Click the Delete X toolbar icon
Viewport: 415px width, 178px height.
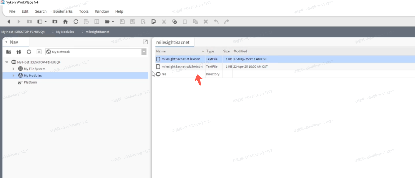(x=206, y=22)
